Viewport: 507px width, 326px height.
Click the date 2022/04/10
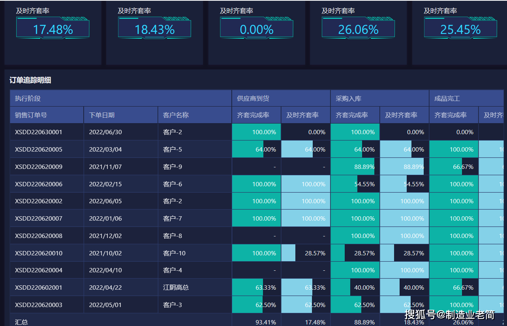(105, 270)
